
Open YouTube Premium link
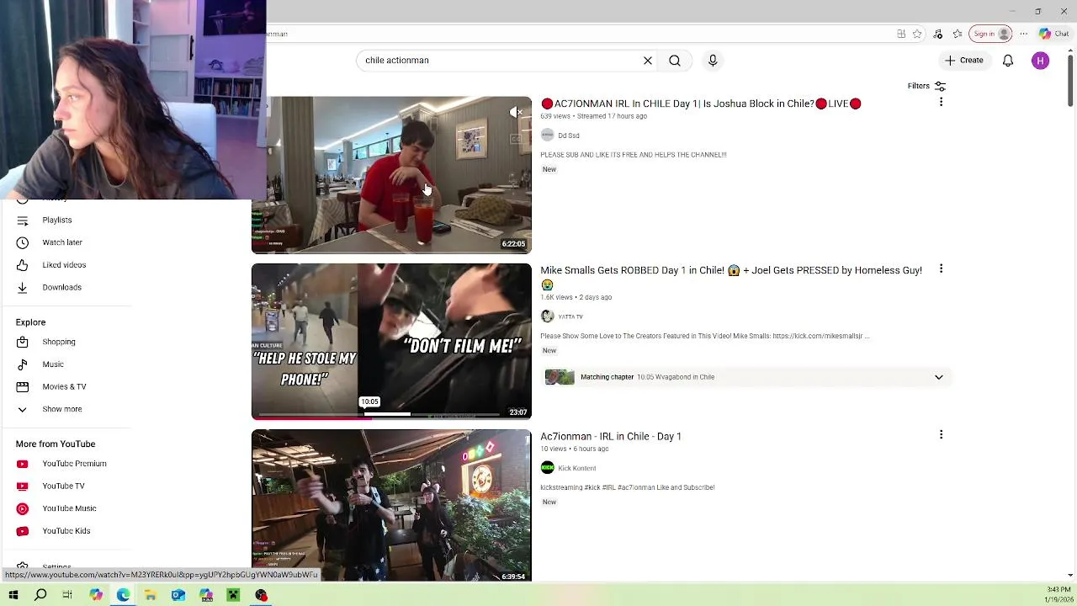click(74, 464)
